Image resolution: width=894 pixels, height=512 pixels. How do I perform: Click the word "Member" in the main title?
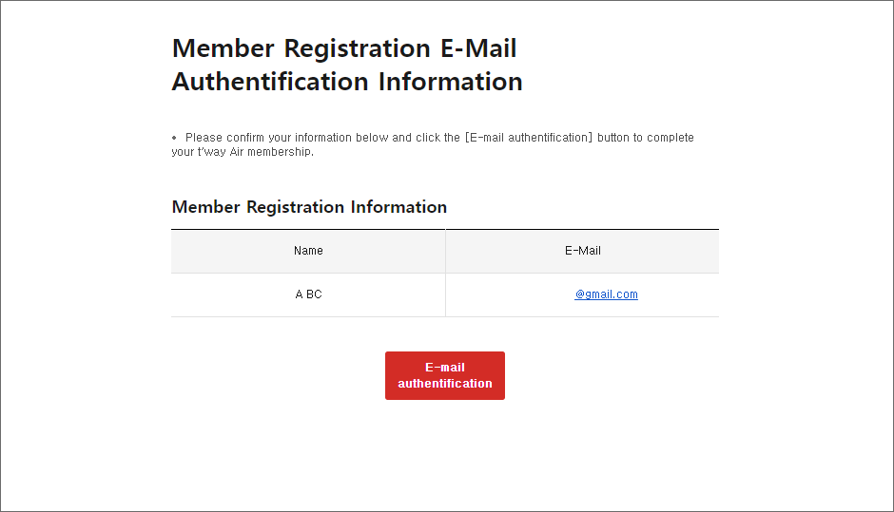(223, 48)
